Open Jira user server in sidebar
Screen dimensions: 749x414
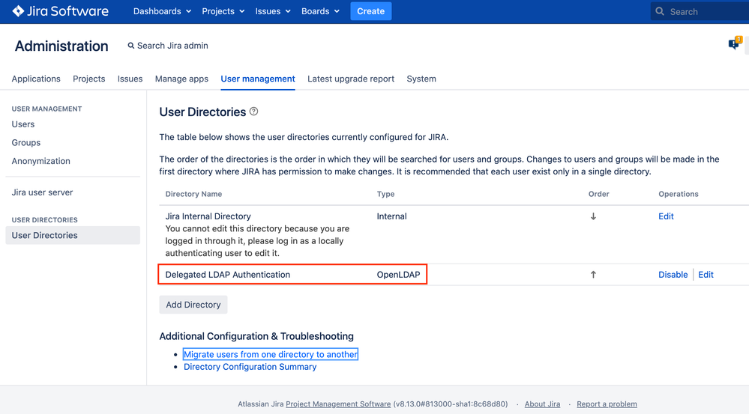[42, 192]
